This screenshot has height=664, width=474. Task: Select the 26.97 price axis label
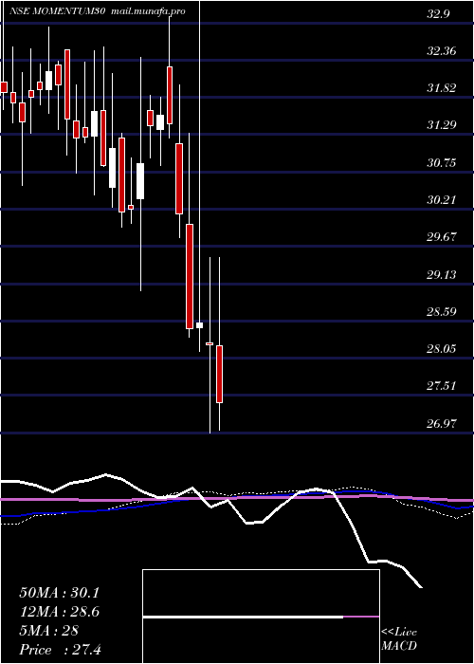coord(442,423)
